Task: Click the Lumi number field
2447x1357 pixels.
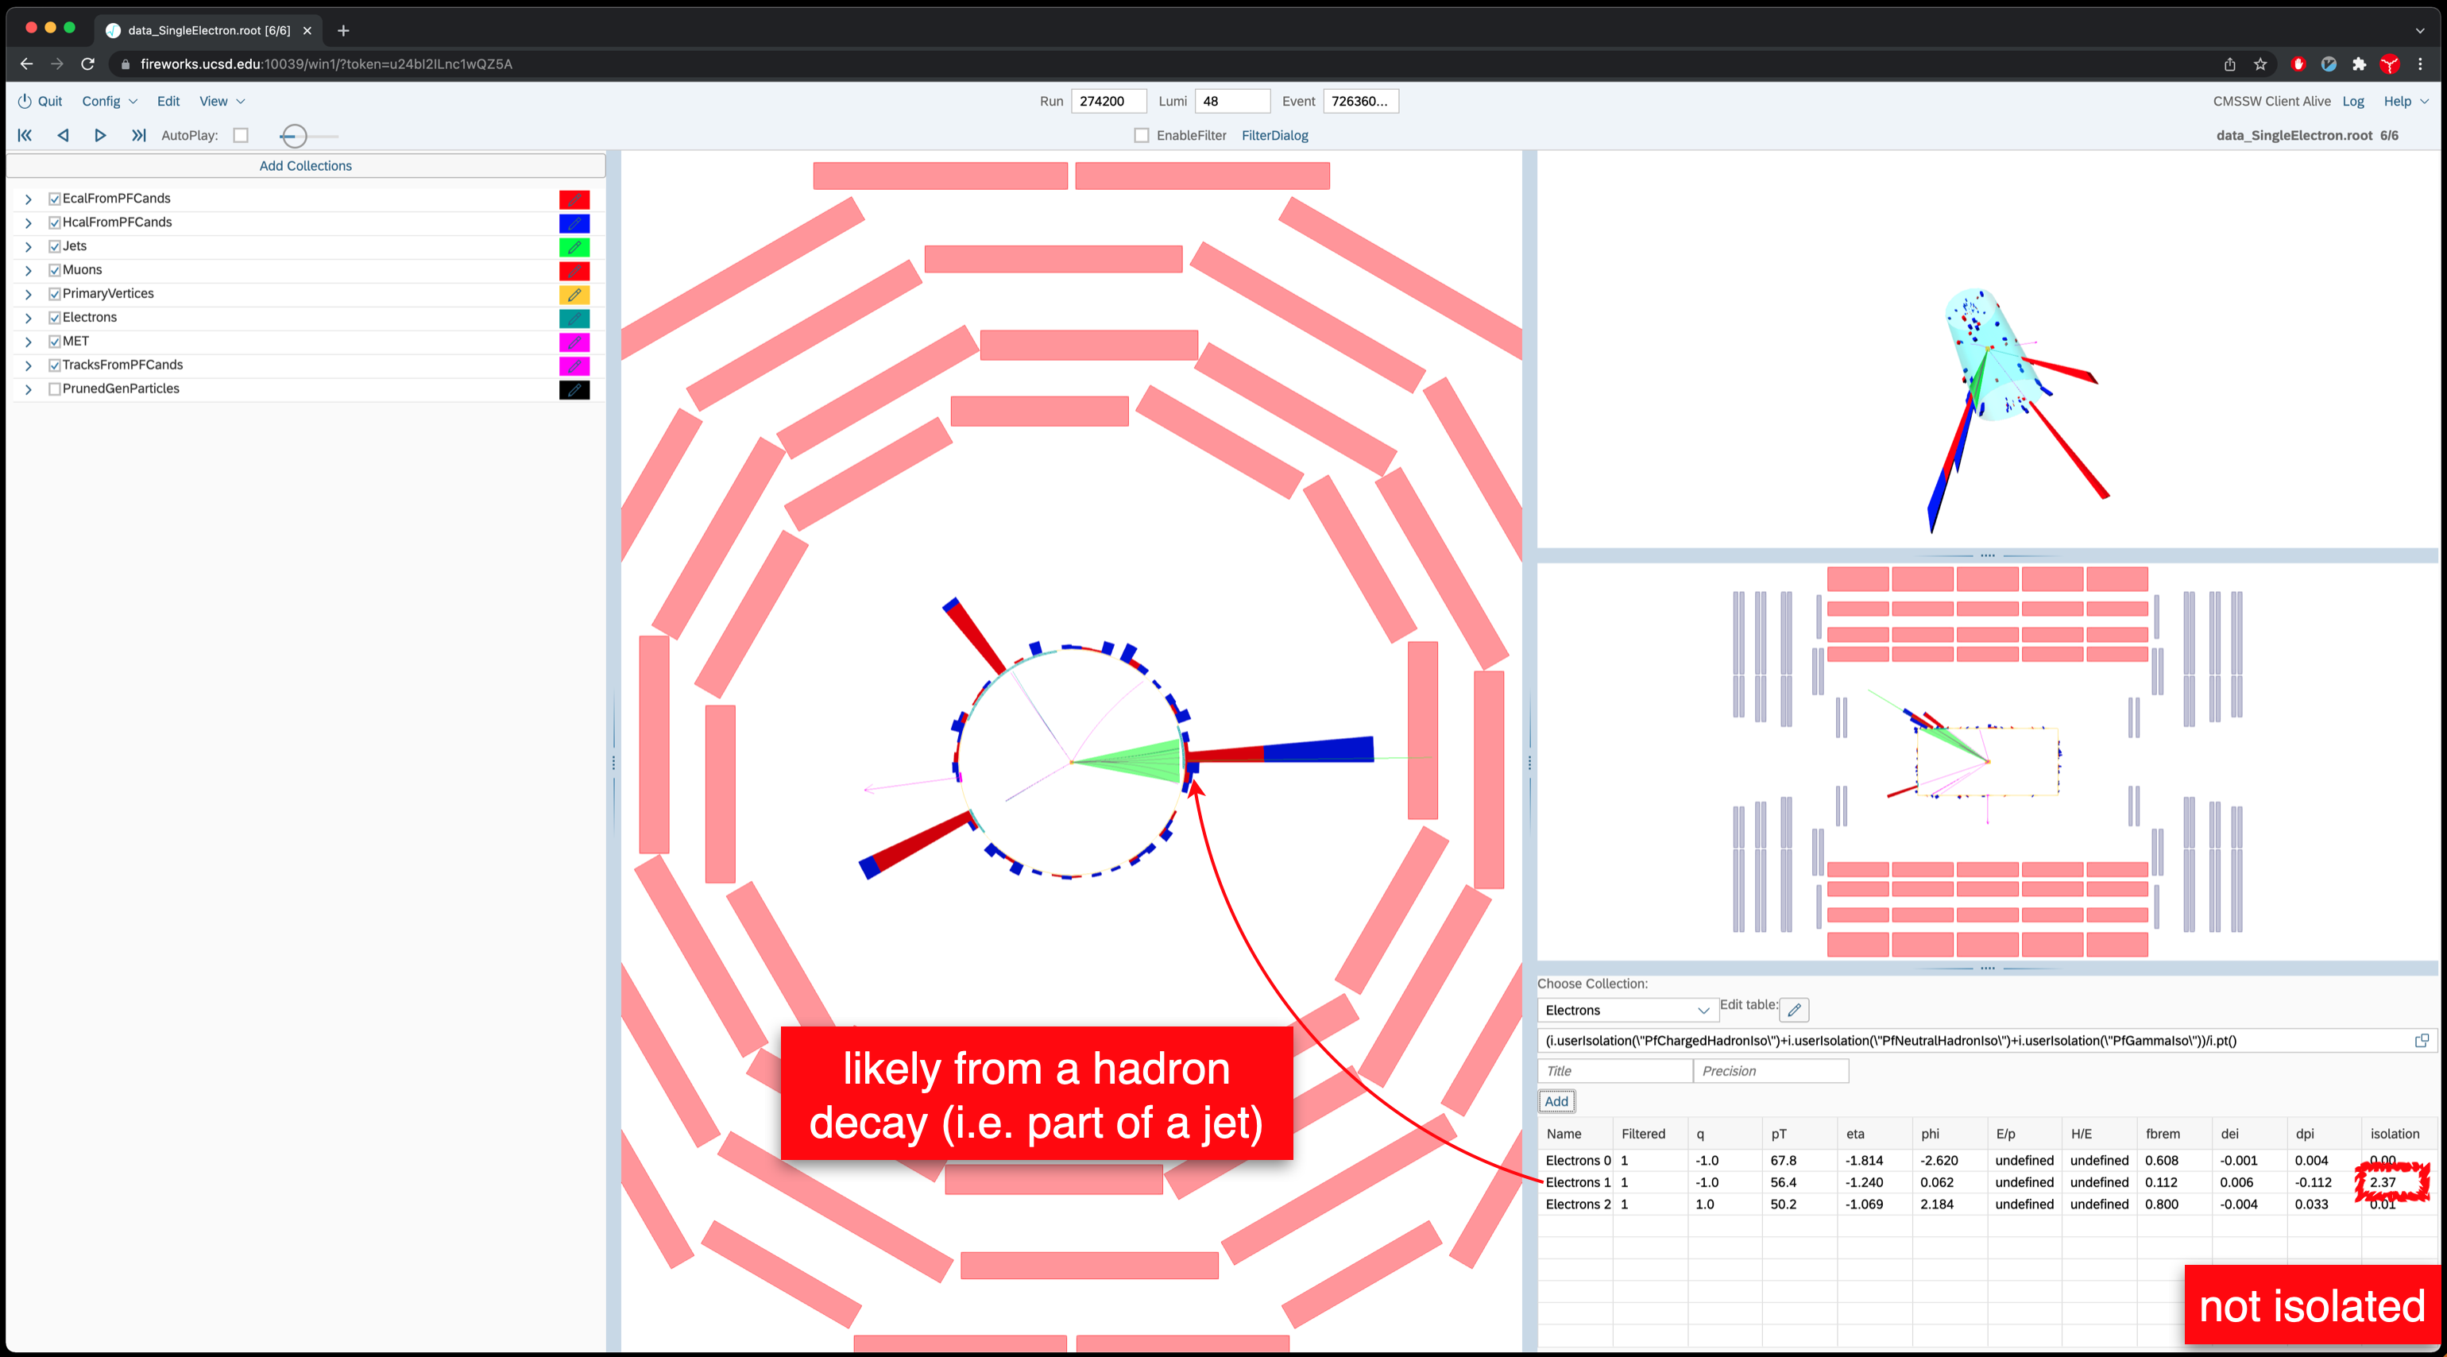Action: coord(1231,101)
